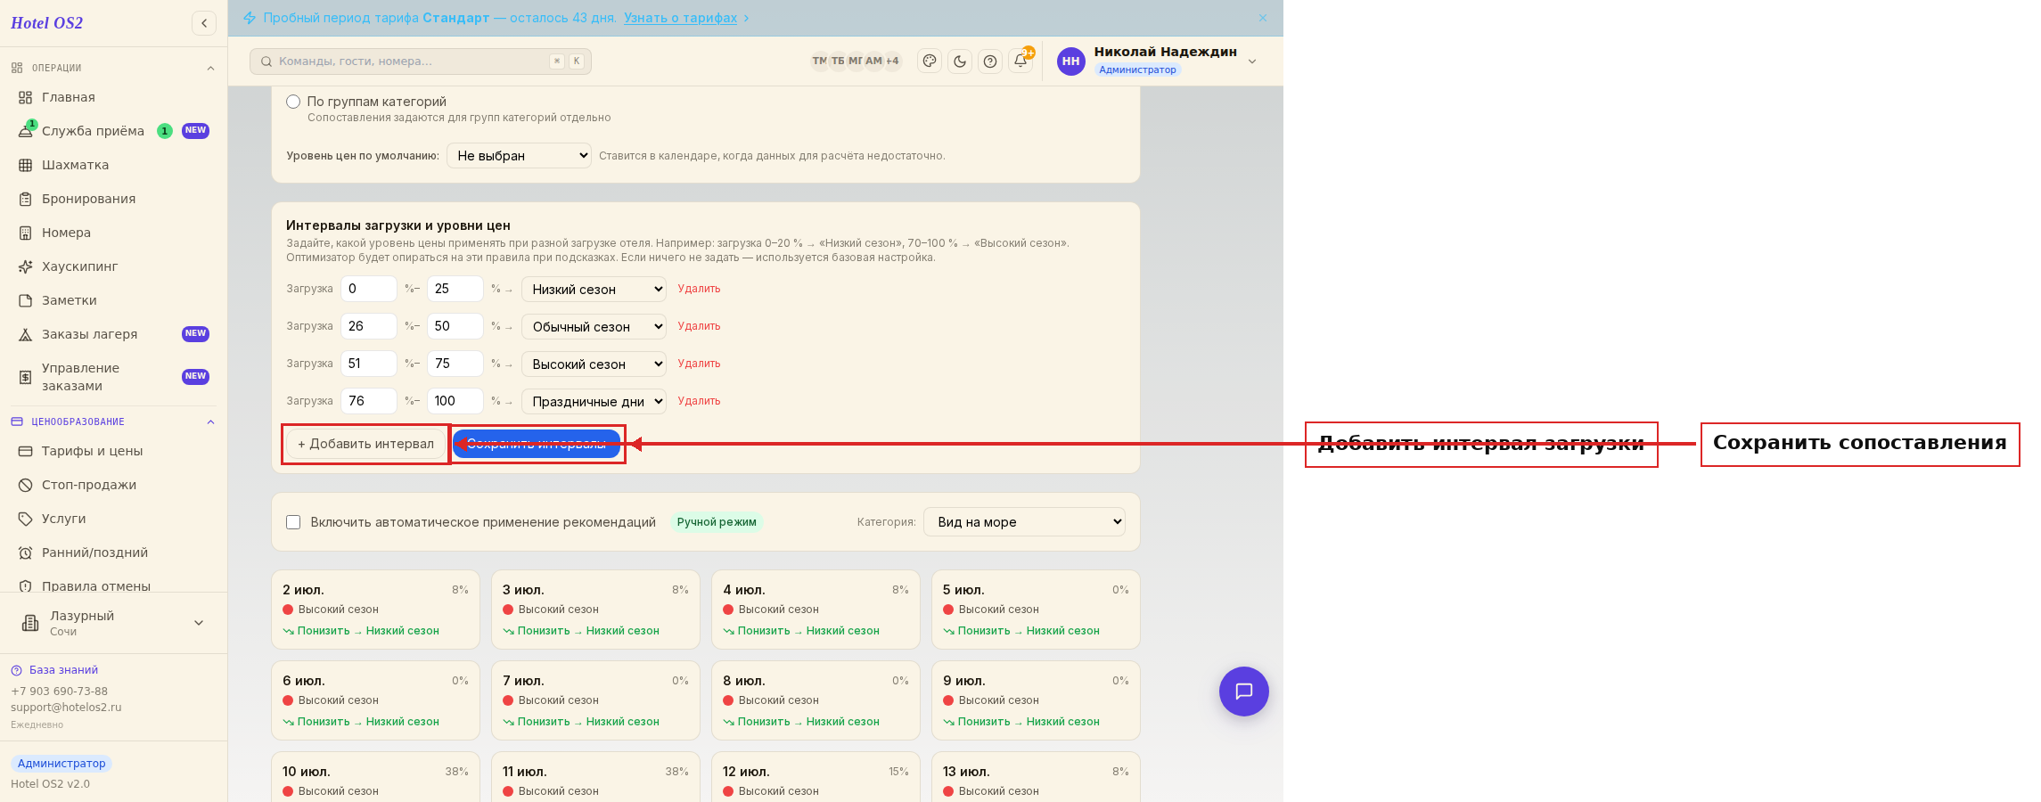Collapse the Ценообразование sidebar section

click(x=210, y=422)
